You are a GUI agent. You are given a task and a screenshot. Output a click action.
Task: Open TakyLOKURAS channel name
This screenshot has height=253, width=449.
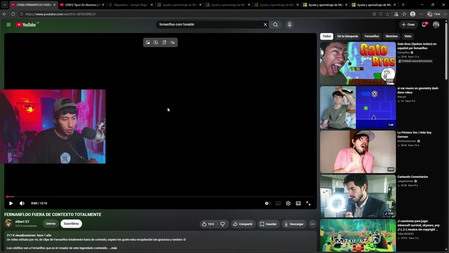click(x=406, y=234)
